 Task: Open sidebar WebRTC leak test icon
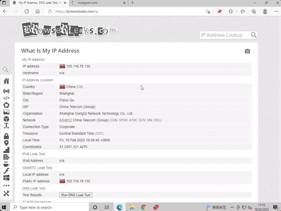[x=6, y=105]
